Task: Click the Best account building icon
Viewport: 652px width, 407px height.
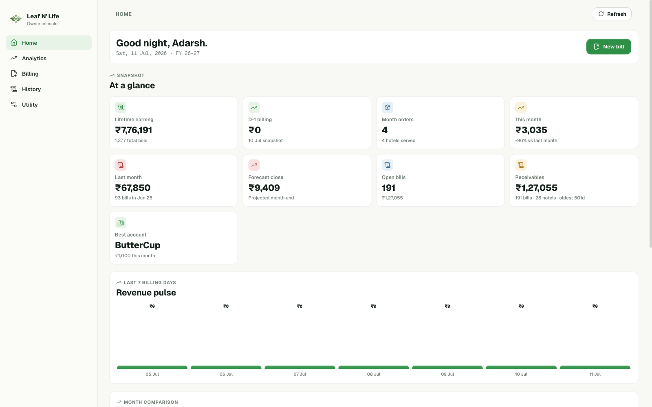Action: pyautogui.click(x=121, y=223)
